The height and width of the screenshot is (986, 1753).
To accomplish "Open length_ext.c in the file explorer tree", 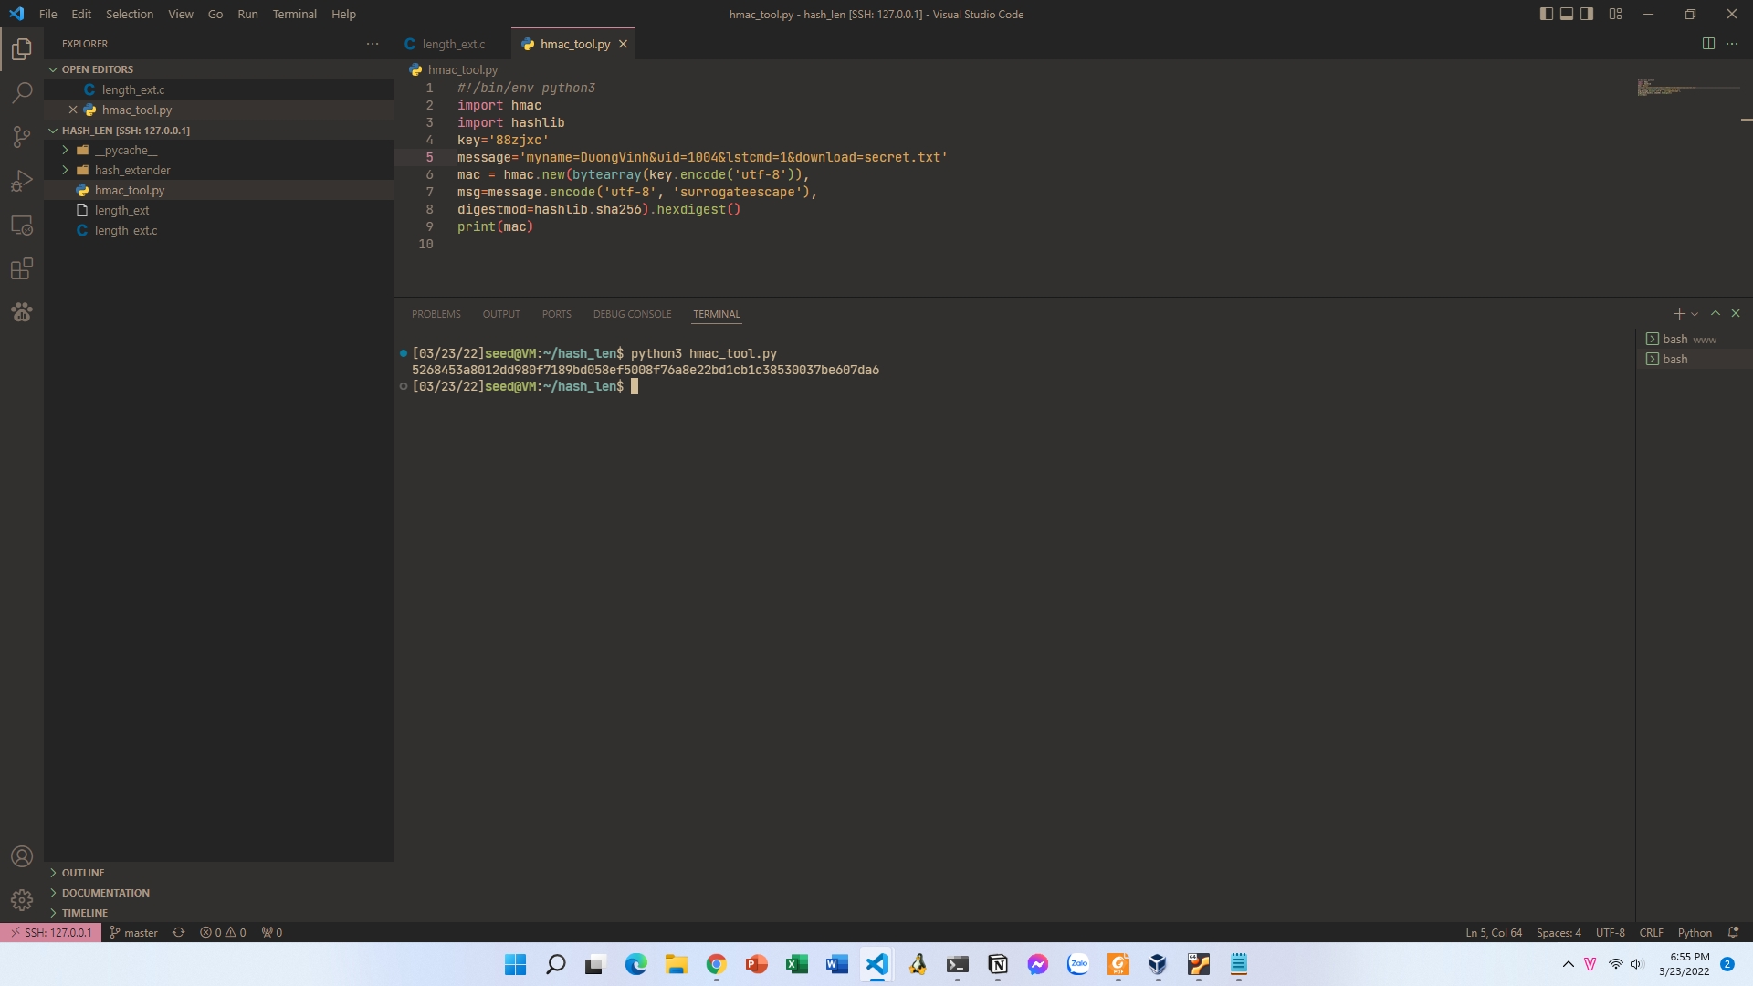I will 126,231.
